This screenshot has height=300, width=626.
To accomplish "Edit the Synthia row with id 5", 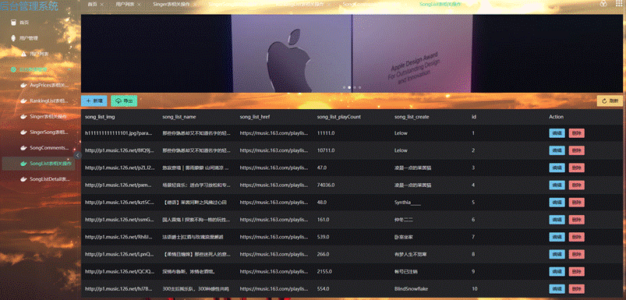I will point(557,203).
